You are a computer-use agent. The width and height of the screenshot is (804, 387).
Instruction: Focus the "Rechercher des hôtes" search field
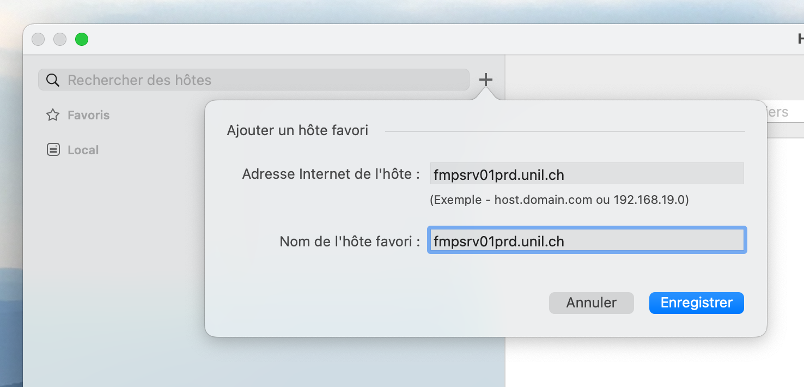261,80
